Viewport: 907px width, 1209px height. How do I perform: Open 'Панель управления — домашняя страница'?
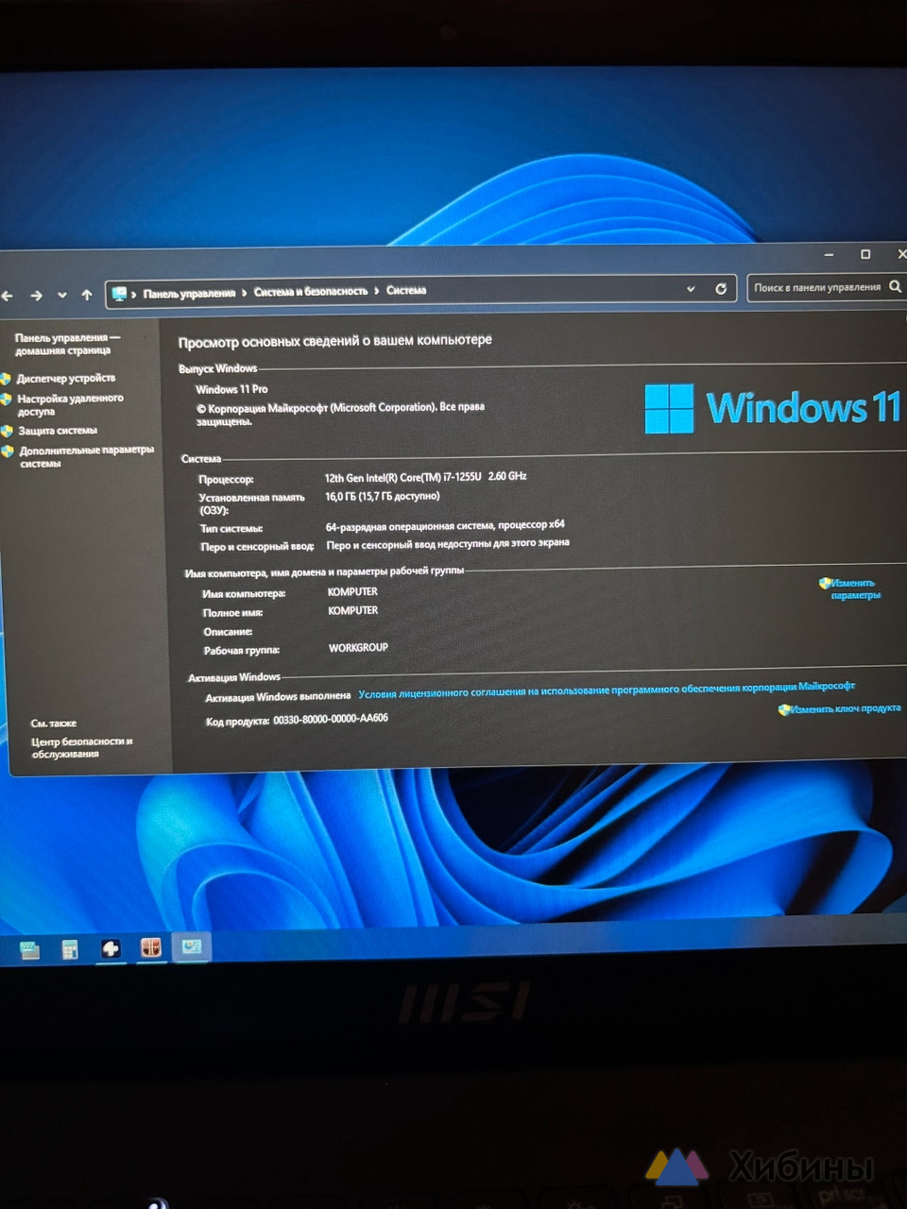pyautogui.click(x=67, y=344)
